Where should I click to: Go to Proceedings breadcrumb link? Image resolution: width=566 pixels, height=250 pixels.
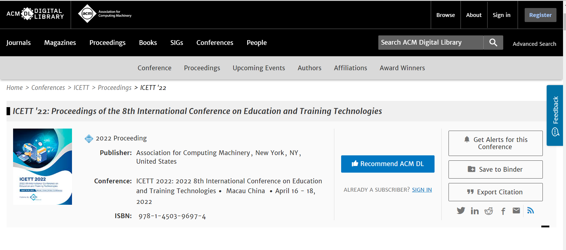(115, 87)
